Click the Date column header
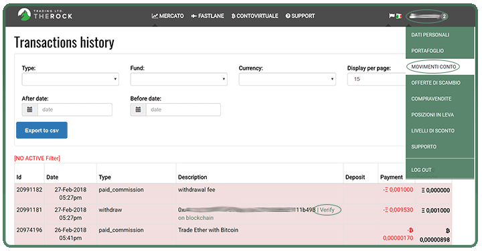 (52, 177)
